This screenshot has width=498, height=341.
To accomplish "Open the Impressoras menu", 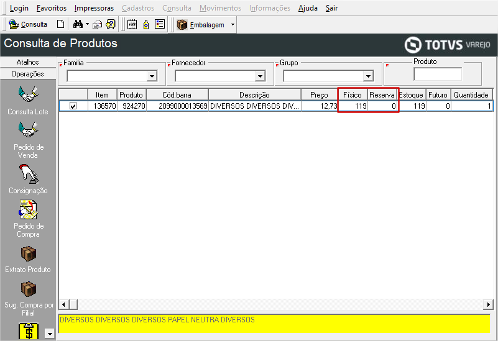I will 94,8.
